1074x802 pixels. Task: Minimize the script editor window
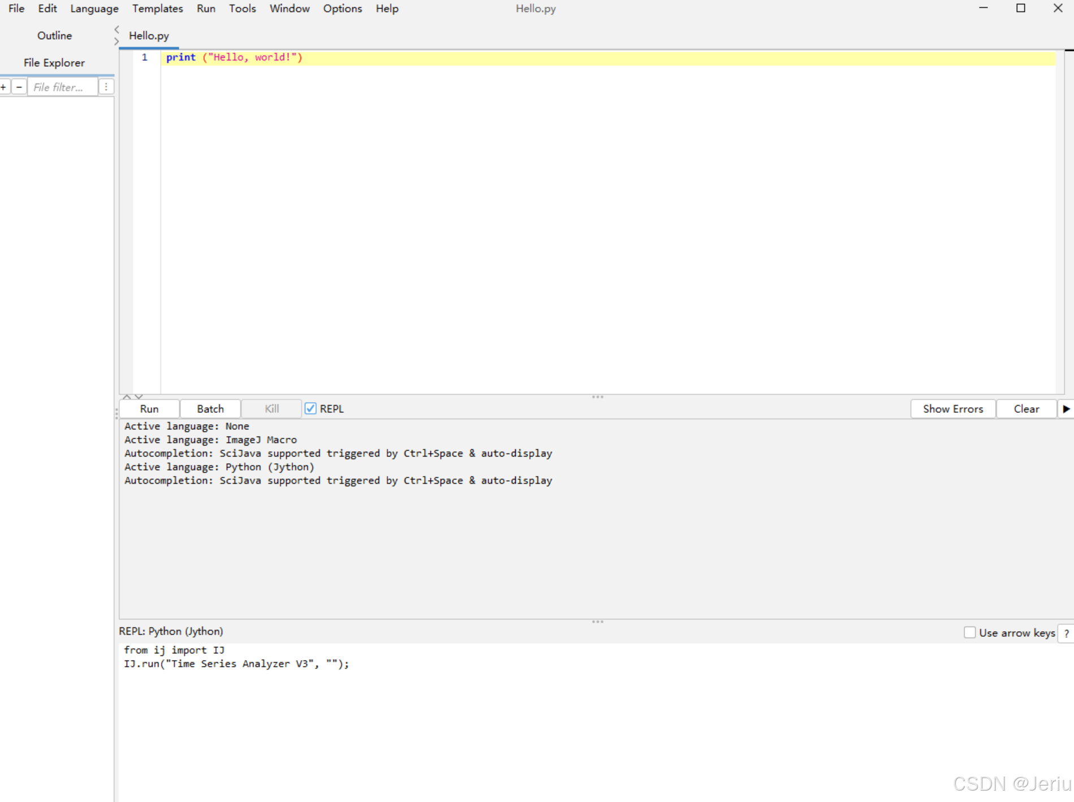pyautogui.click(x=984, y=8)
